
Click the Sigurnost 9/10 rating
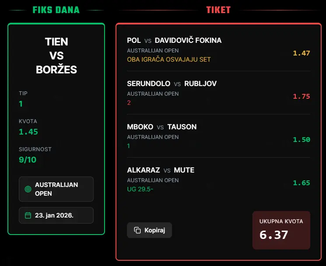coord(28,159)
